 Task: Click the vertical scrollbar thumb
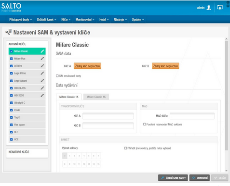[226, 96]
